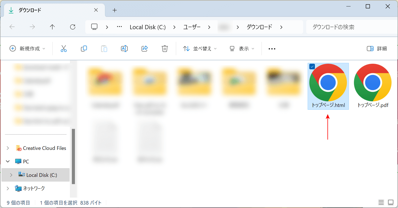Expand ネットワーク tree node
This screenshot has width=398, height=208.
(8, 188)
